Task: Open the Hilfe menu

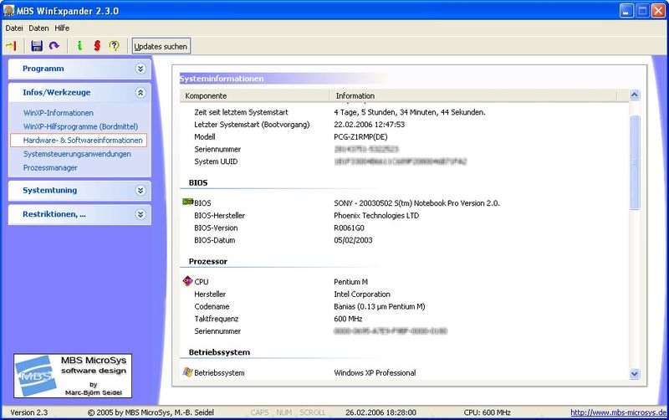Action: 62,28
